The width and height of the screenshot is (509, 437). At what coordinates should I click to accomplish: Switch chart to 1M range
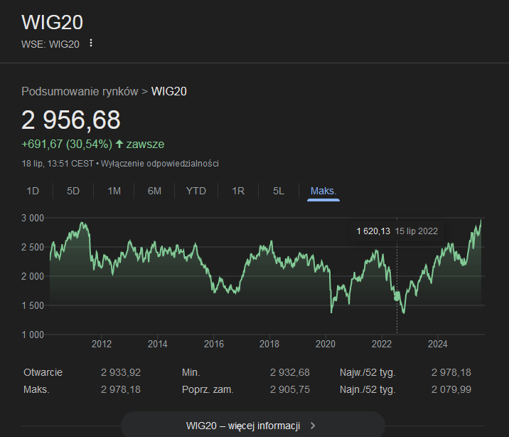click(114, 191)
